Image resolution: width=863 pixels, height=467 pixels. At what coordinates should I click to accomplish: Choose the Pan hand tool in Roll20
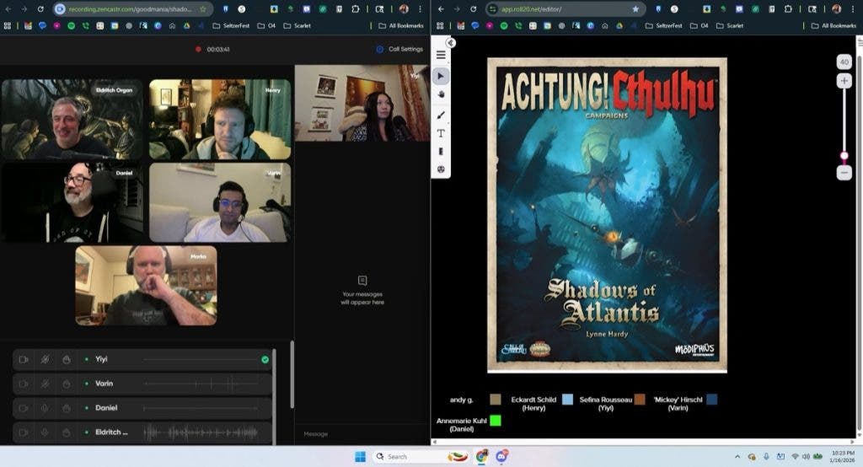click(x=441, y=94)
